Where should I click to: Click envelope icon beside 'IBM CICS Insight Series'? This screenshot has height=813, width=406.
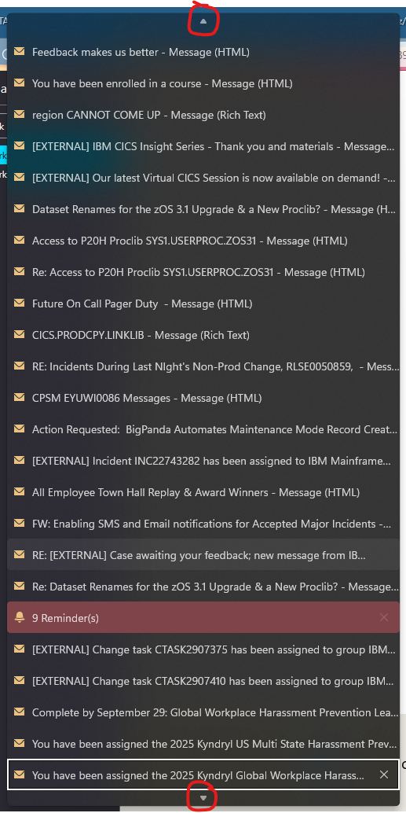pyautogui.click(x=19, y=145)
